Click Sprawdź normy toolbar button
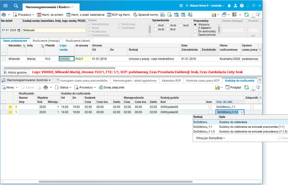The height and width of the screenshot is (185, 288). 146,15
